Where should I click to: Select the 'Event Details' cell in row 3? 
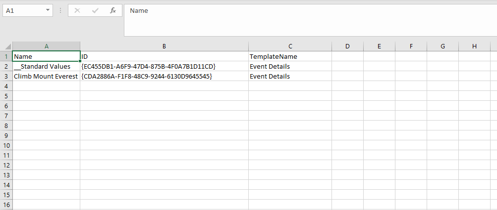coord(290,76)
